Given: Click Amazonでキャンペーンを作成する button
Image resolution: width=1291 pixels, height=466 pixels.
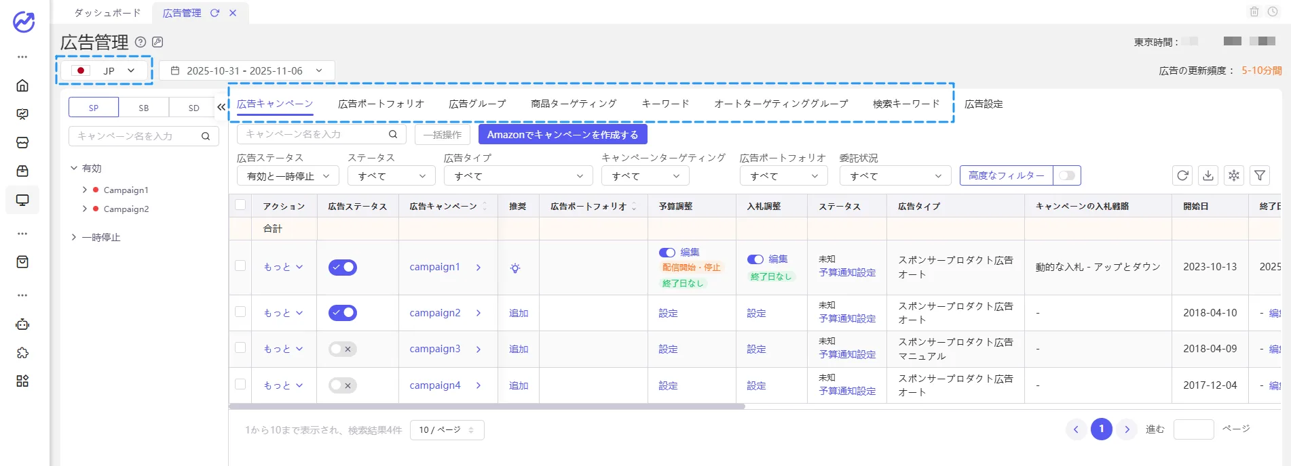Looking at the screenshot, I should [563, 134].
